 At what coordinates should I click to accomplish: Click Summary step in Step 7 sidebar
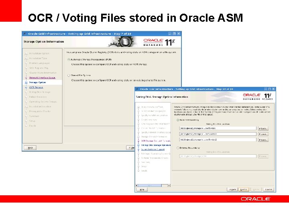click(x=34, y=116)
